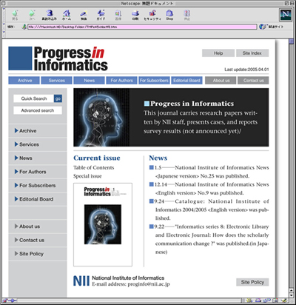Viewport: 296px width, 305px height.
Task: Open the Mail inbox component bar icon
Action: tap(258, 301)
